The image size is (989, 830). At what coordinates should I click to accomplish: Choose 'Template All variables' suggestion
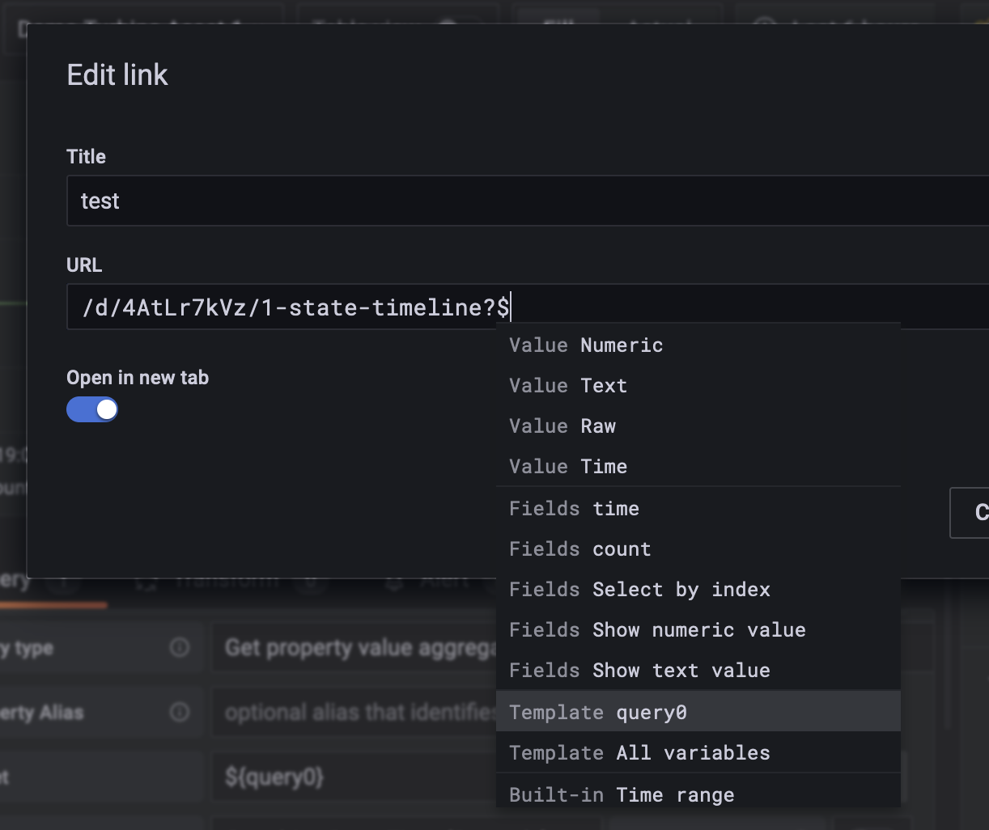point(698,753)
